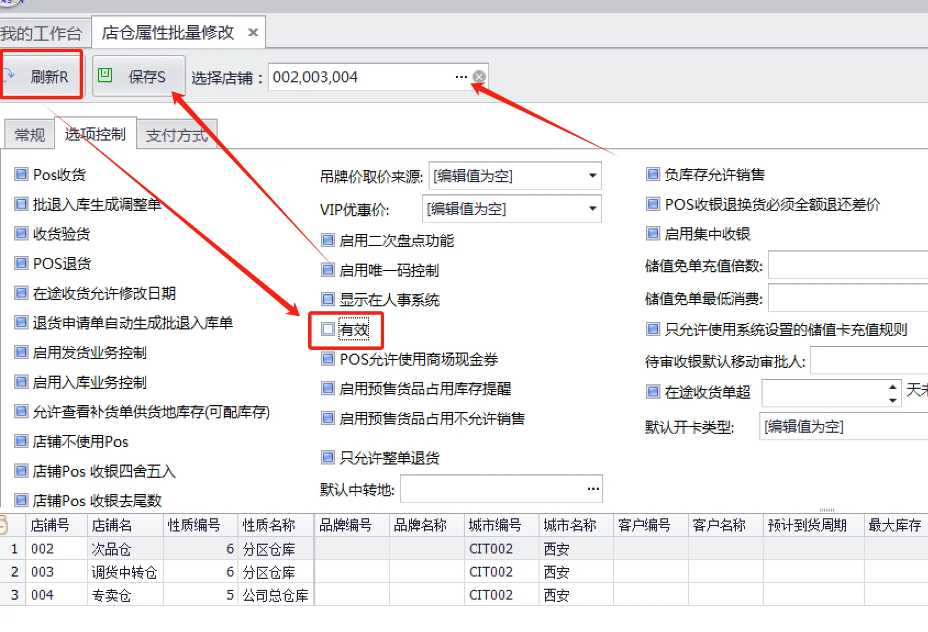Switch to the 常规 tab
Viewport: 928px width, 632px height.
[x=30, y=135]
